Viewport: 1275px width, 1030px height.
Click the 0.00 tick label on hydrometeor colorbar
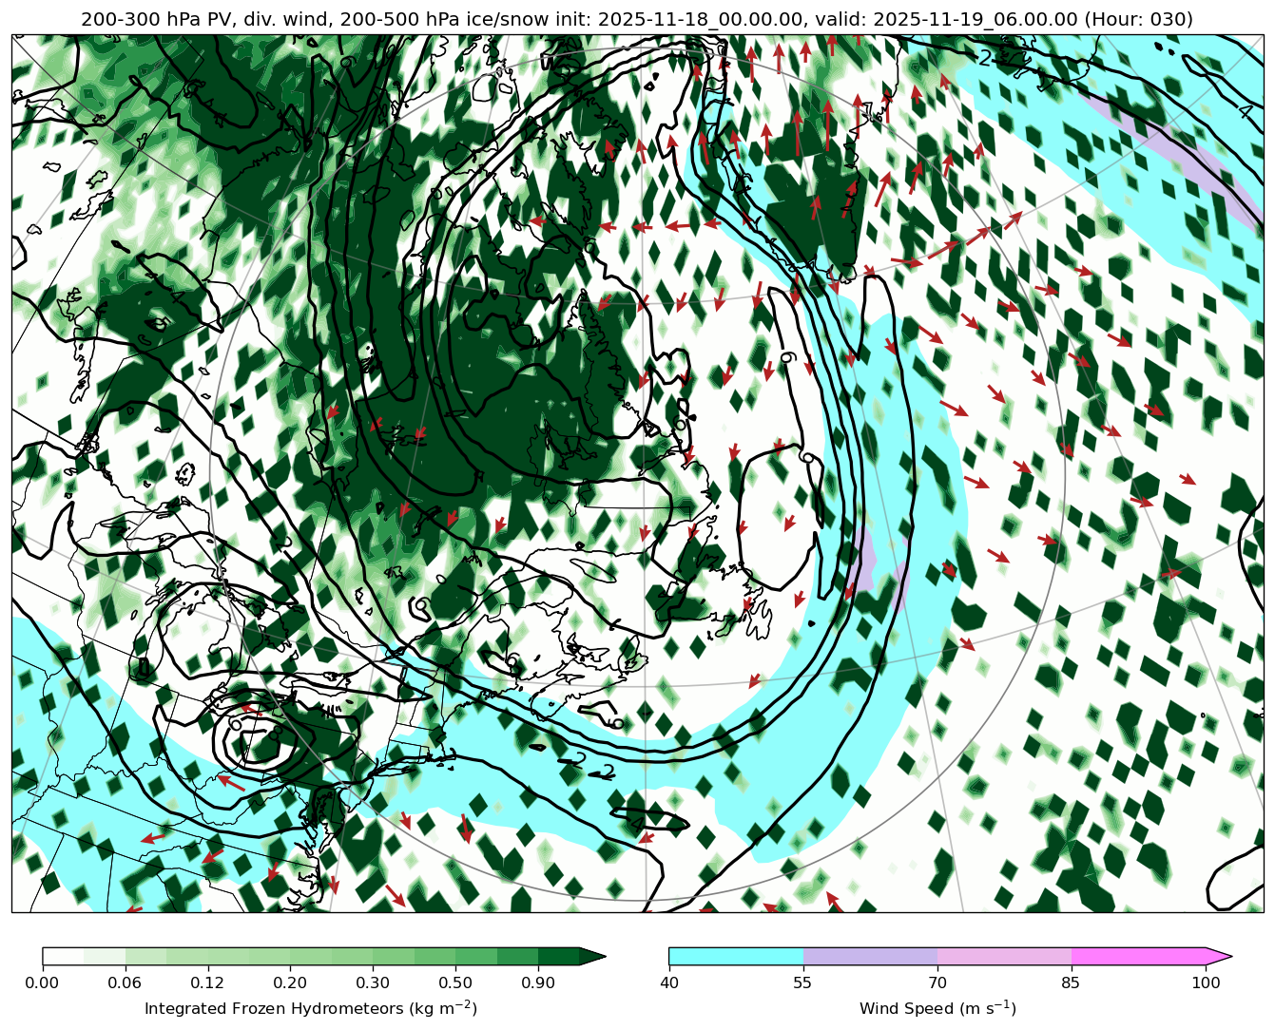[42, 982]
